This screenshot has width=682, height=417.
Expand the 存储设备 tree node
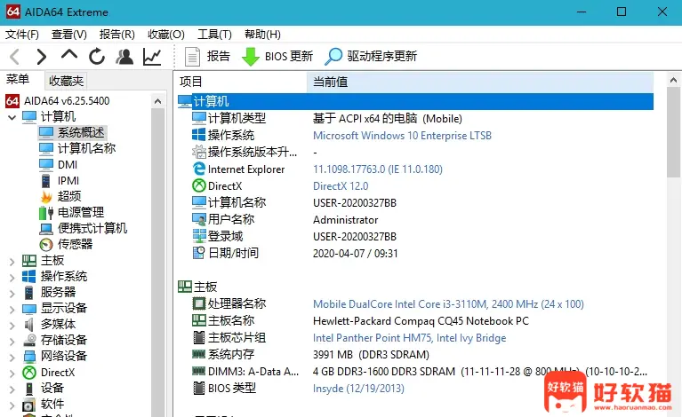coord(12,342)
